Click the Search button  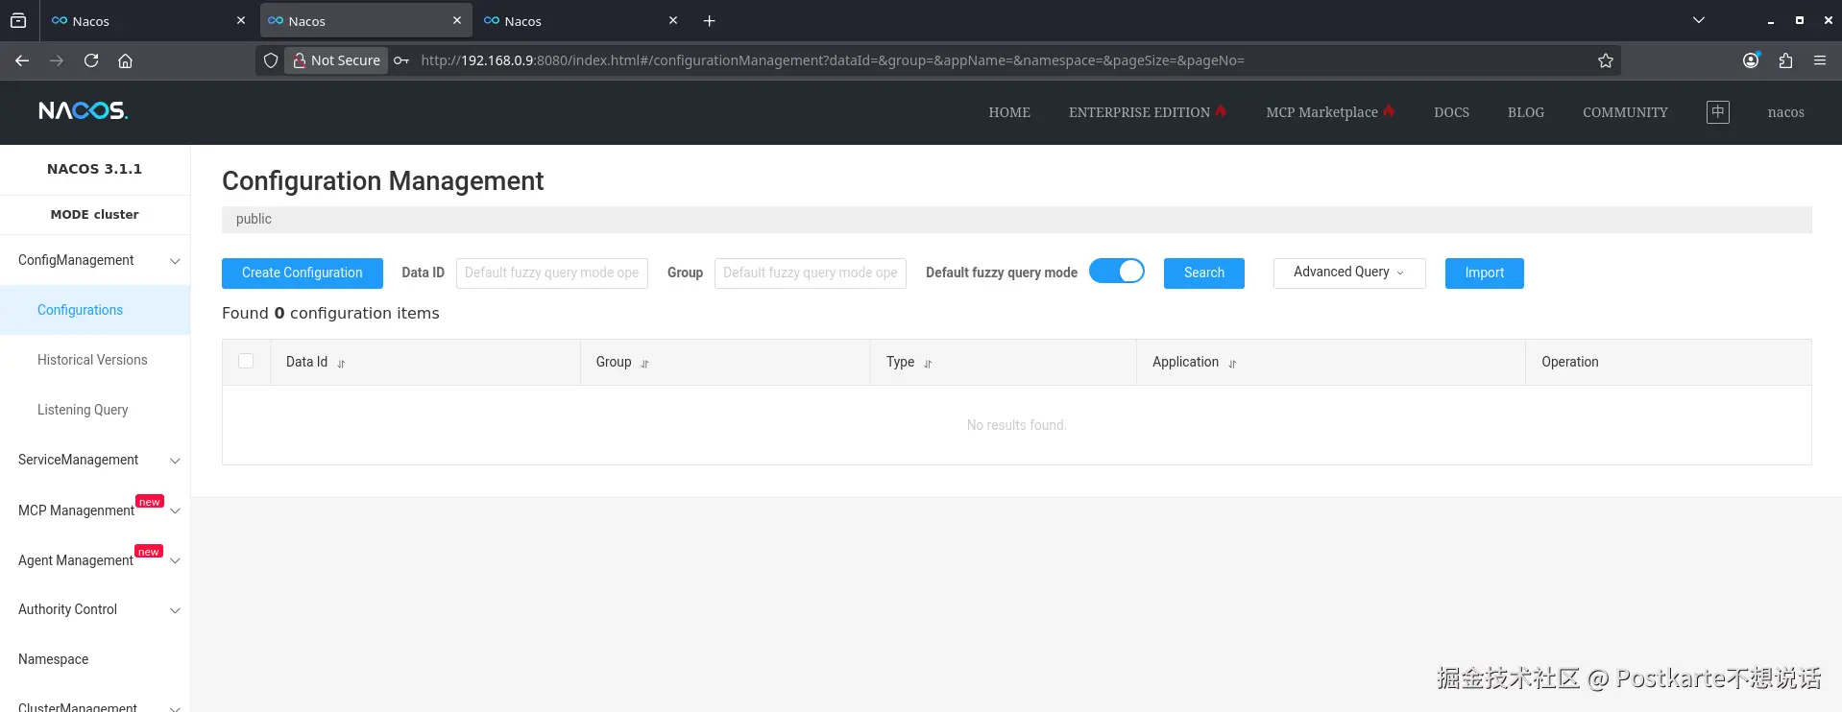pos(1204,273)
